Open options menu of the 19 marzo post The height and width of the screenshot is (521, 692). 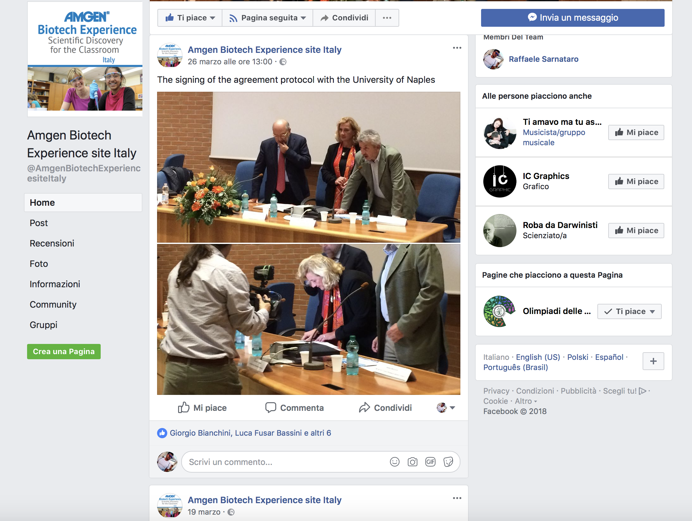(457, 498)
